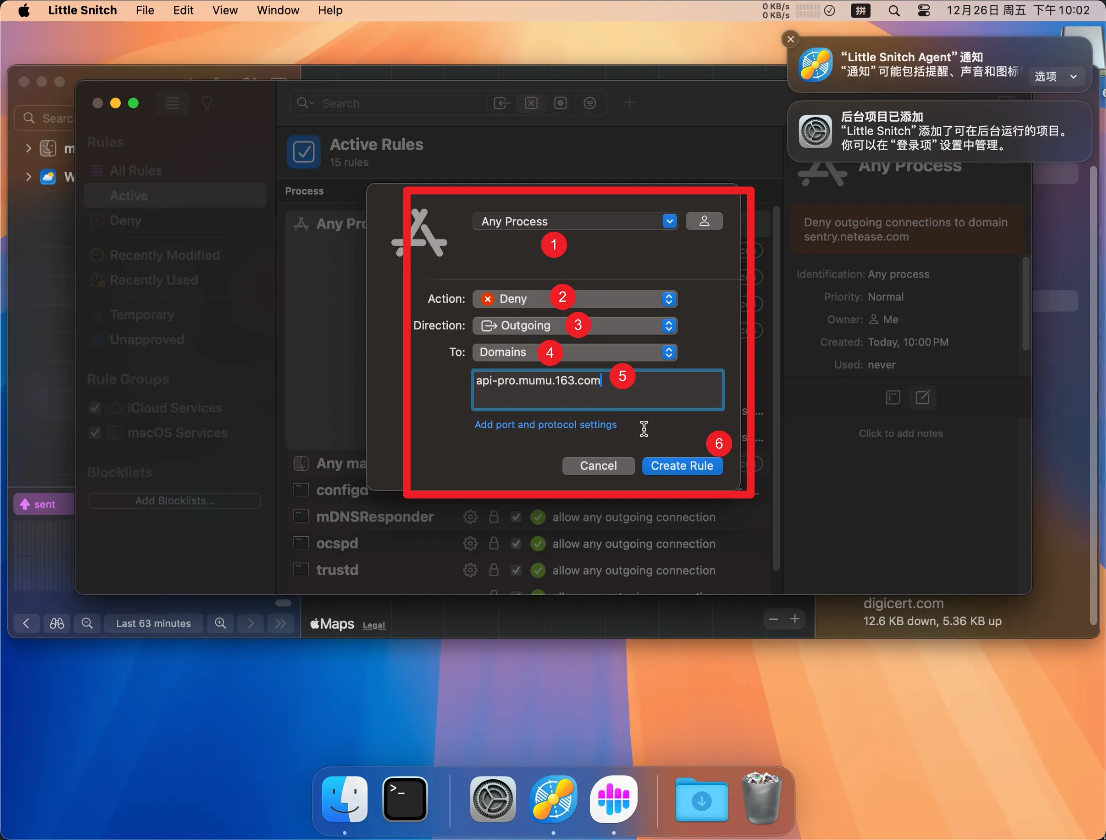1106x840 pixels.
Task: Click the rules window Search field
Action: 390,103
